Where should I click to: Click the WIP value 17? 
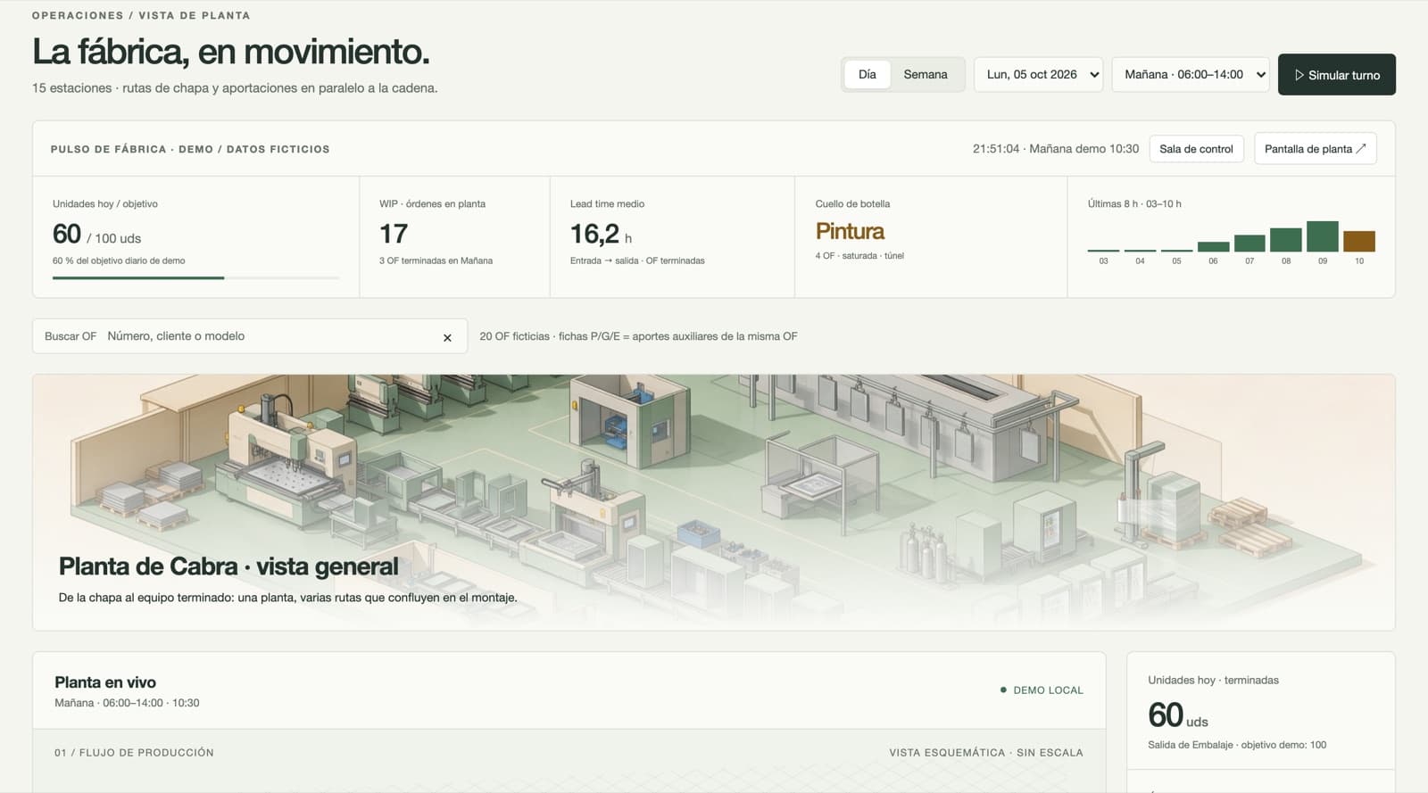(394, 234)
